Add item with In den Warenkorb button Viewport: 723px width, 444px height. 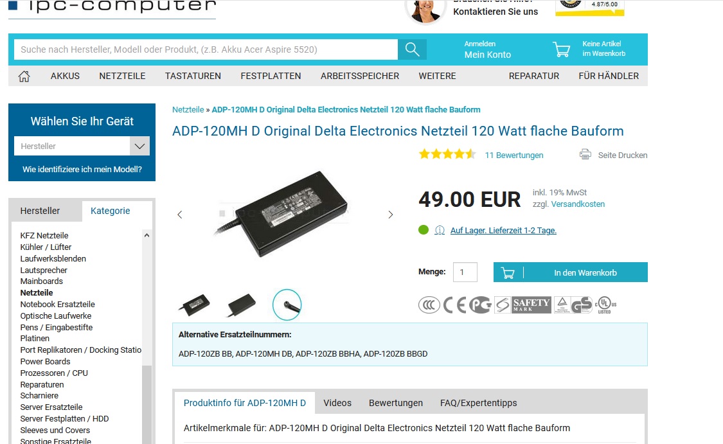tap(571, 272)
